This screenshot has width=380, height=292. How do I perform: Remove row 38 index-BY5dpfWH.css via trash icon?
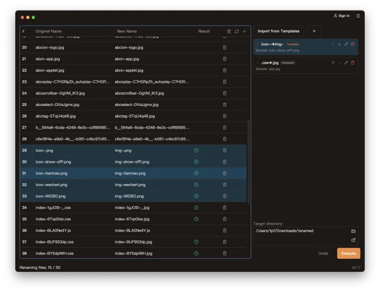(225, 254)
